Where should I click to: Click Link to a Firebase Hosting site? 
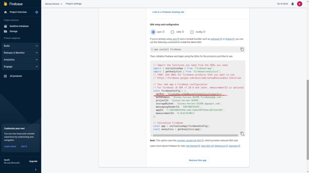pyautogui.click(x=168, y=12)
